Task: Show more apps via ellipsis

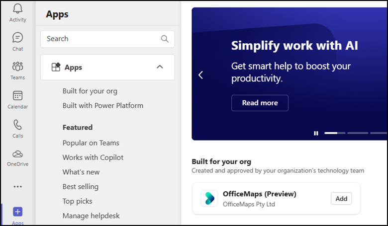Action: click(17, 186)
